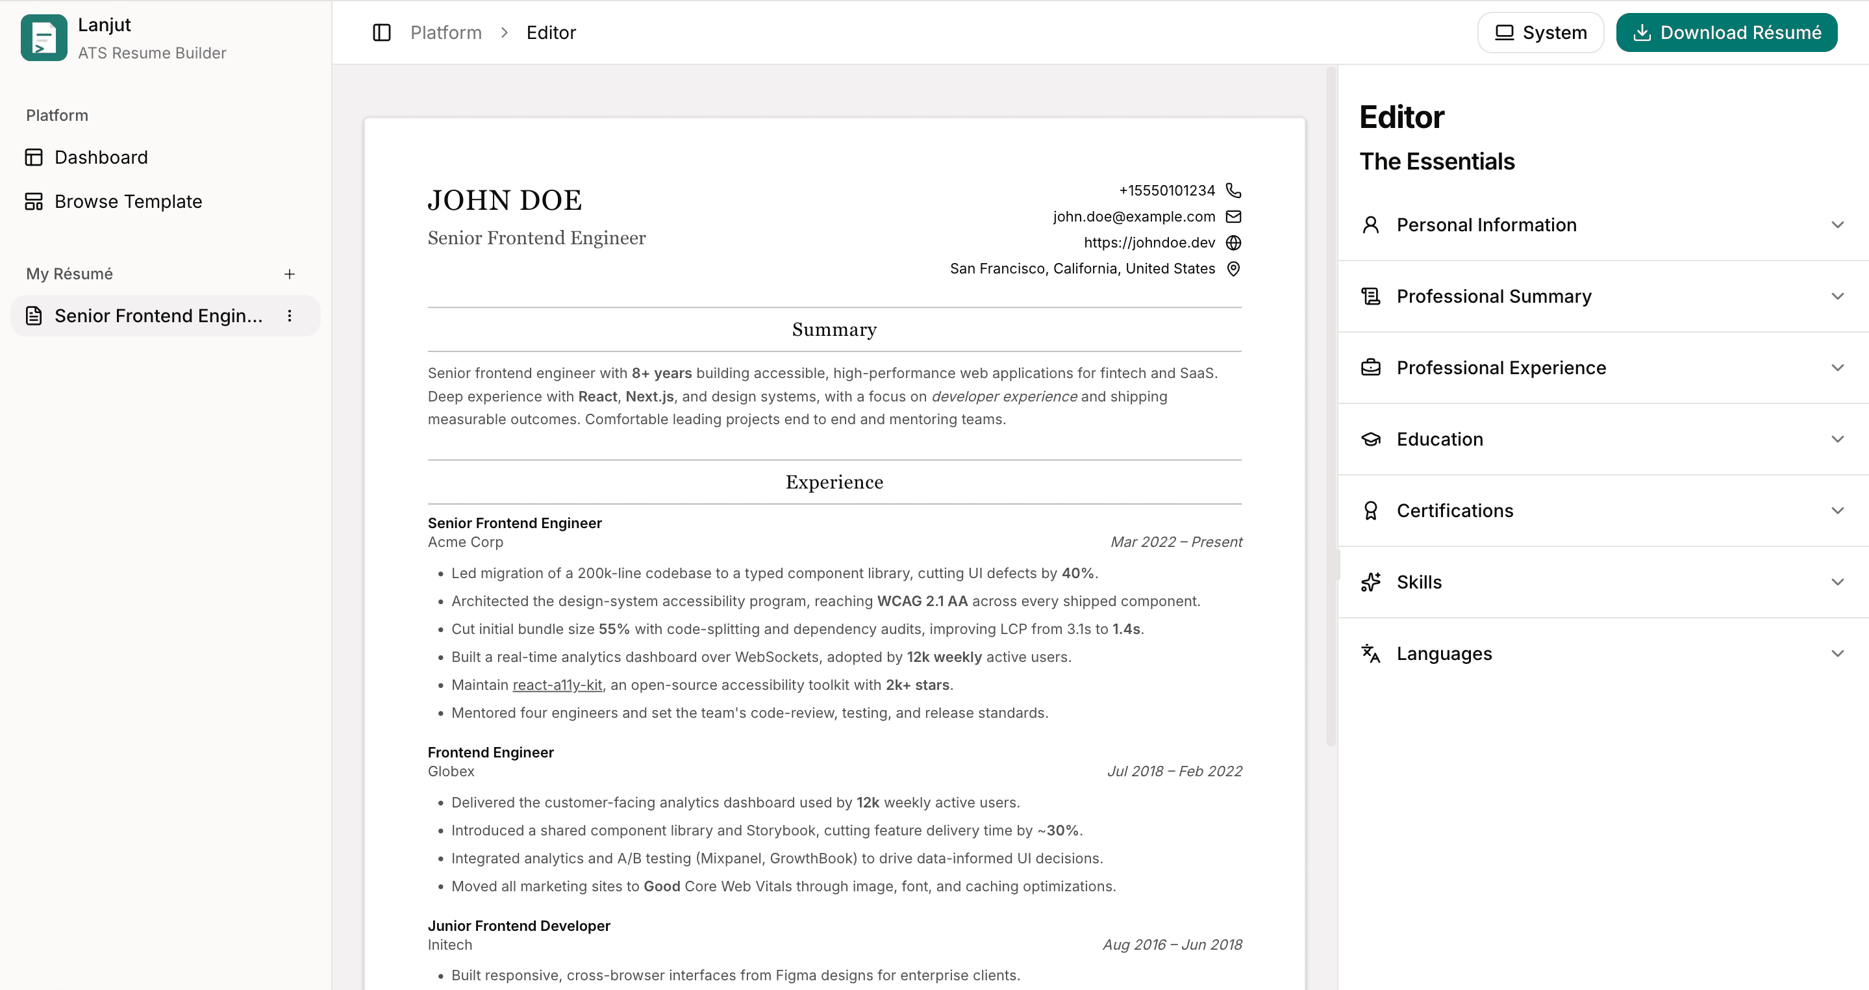Screen dimensions: 1869x990
Task: Click the Certifications award ribbon icon
Action: [x=1370, y=510]
